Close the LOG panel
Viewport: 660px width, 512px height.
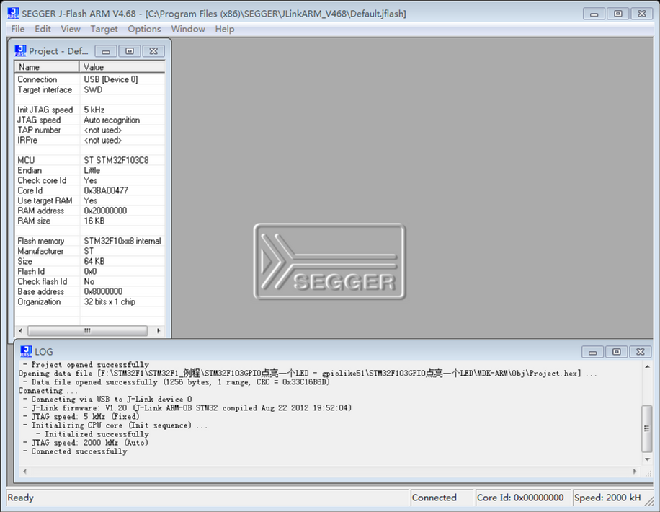point(641,352)
